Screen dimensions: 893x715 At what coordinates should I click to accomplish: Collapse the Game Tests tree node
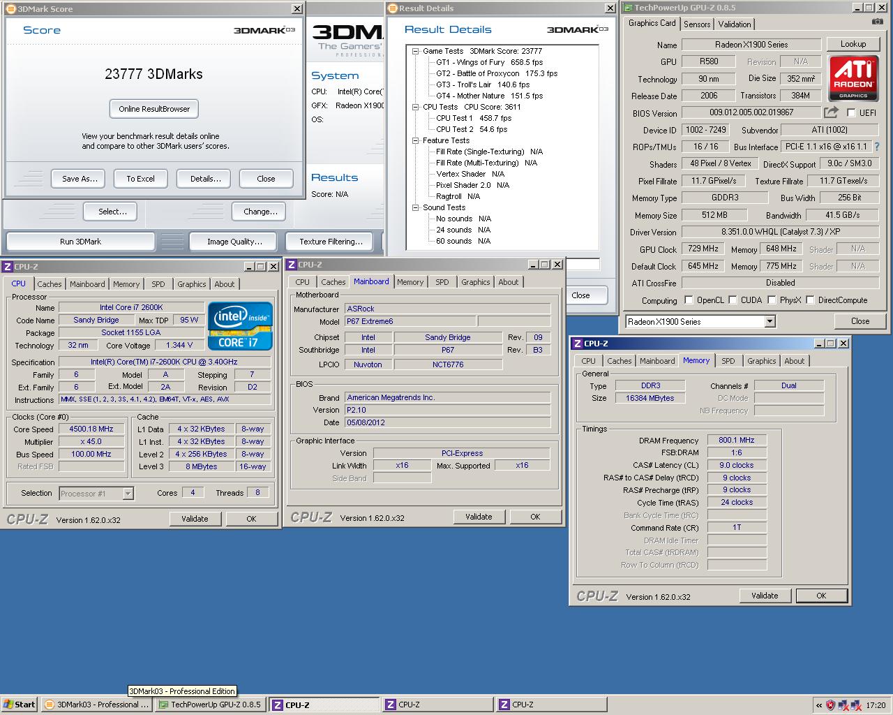416,51
